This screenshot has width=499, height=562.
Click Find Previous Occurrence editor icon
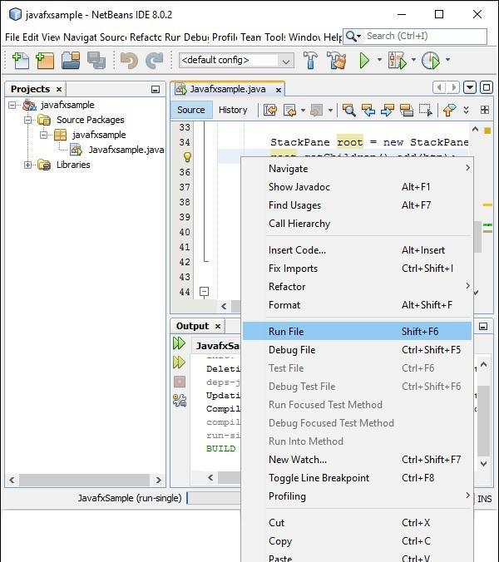368,110
